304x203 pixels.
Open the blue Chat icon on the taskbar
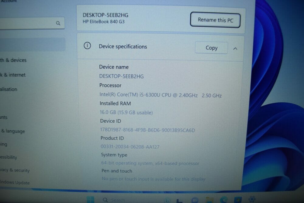pos(195,200)
